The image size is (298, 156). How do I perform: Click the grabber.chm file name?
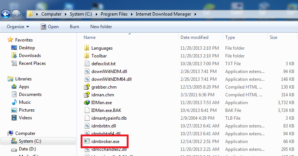pos(104,87)
